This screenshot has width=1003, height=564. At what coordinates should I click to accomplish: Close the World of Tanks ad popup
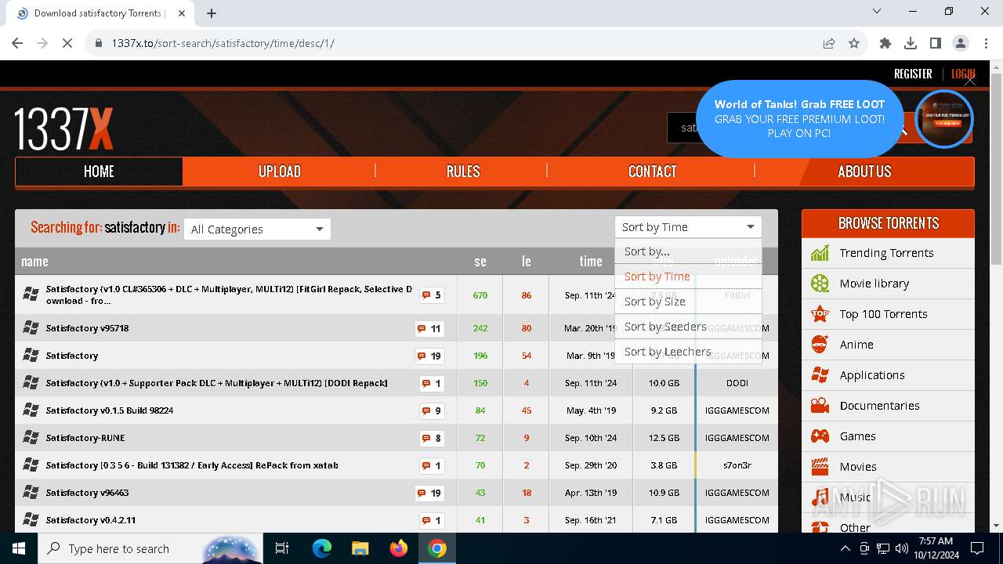(970, 80)
